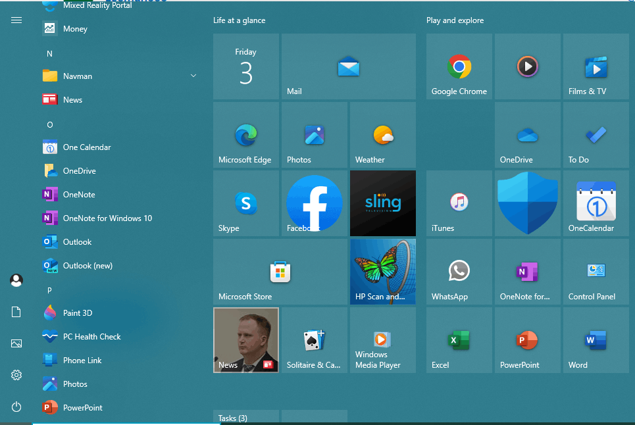This screenshot has height=425, width=635.
Task: Open the Documents icon in sidebar
Action: click(16, 312)
